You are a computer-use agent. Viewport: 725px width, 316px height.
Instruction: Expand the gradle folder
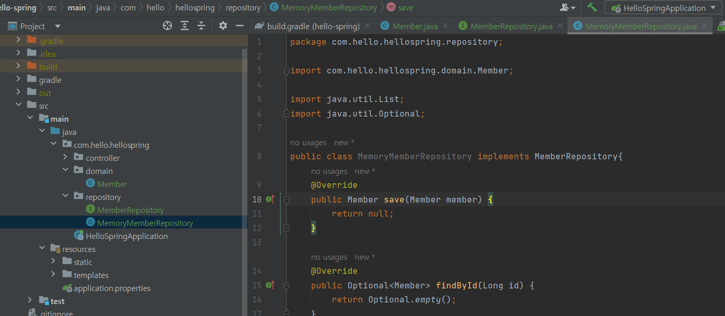tap(19, 79)
